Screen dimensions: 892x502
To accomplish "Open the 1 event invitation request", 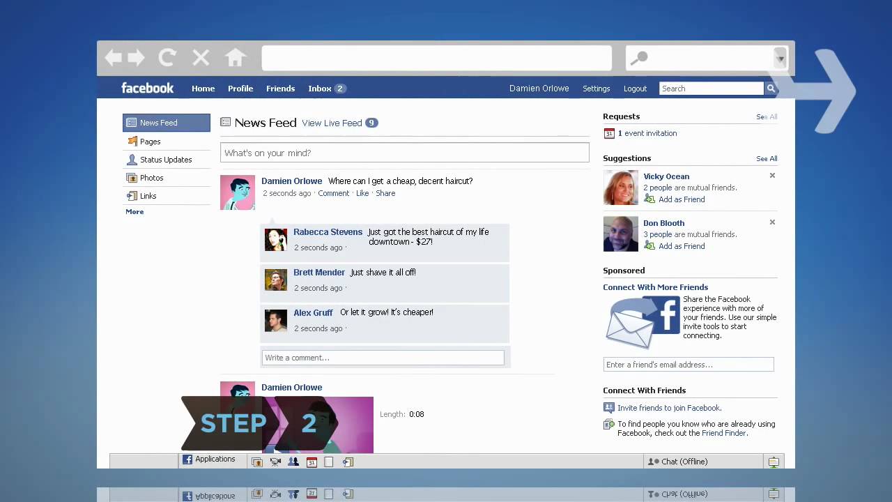I will 647,133.
